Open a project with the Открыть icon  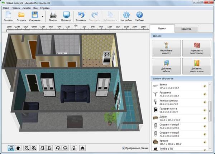tap(21, 15)
